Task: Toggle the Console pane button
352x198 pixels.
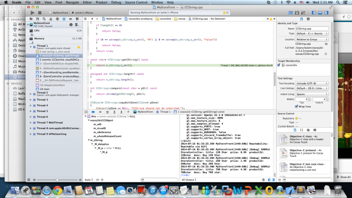Action: pyautogui.click(x=273, y=179)
